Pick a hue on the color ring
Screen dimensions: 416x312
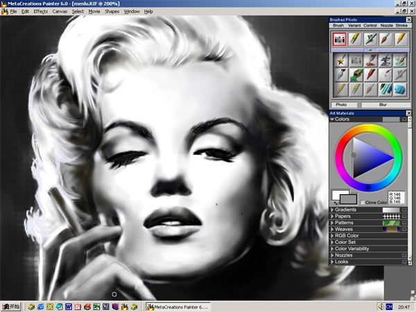click(369, 128)
